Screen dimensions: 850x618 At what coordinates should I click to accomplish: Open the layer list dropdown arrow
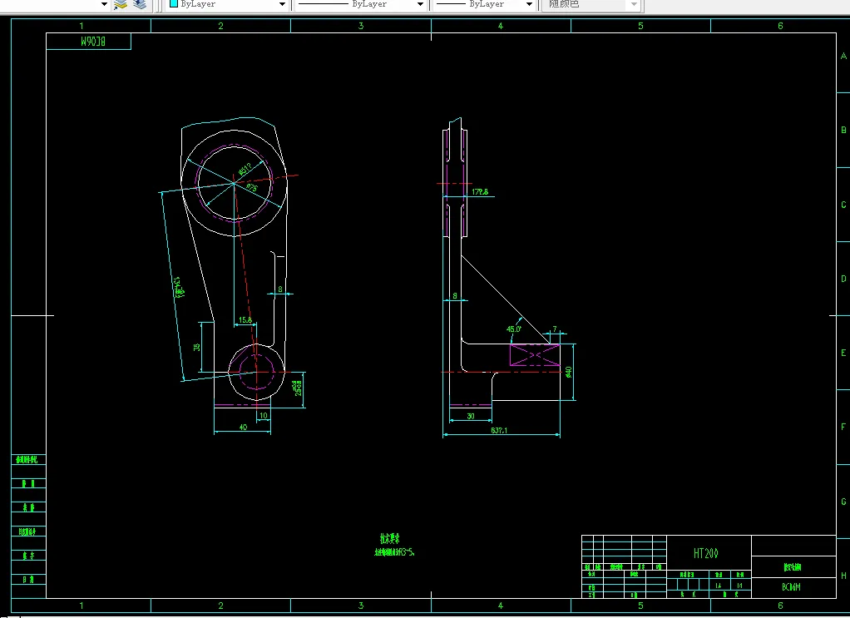[x=104, y=4]
